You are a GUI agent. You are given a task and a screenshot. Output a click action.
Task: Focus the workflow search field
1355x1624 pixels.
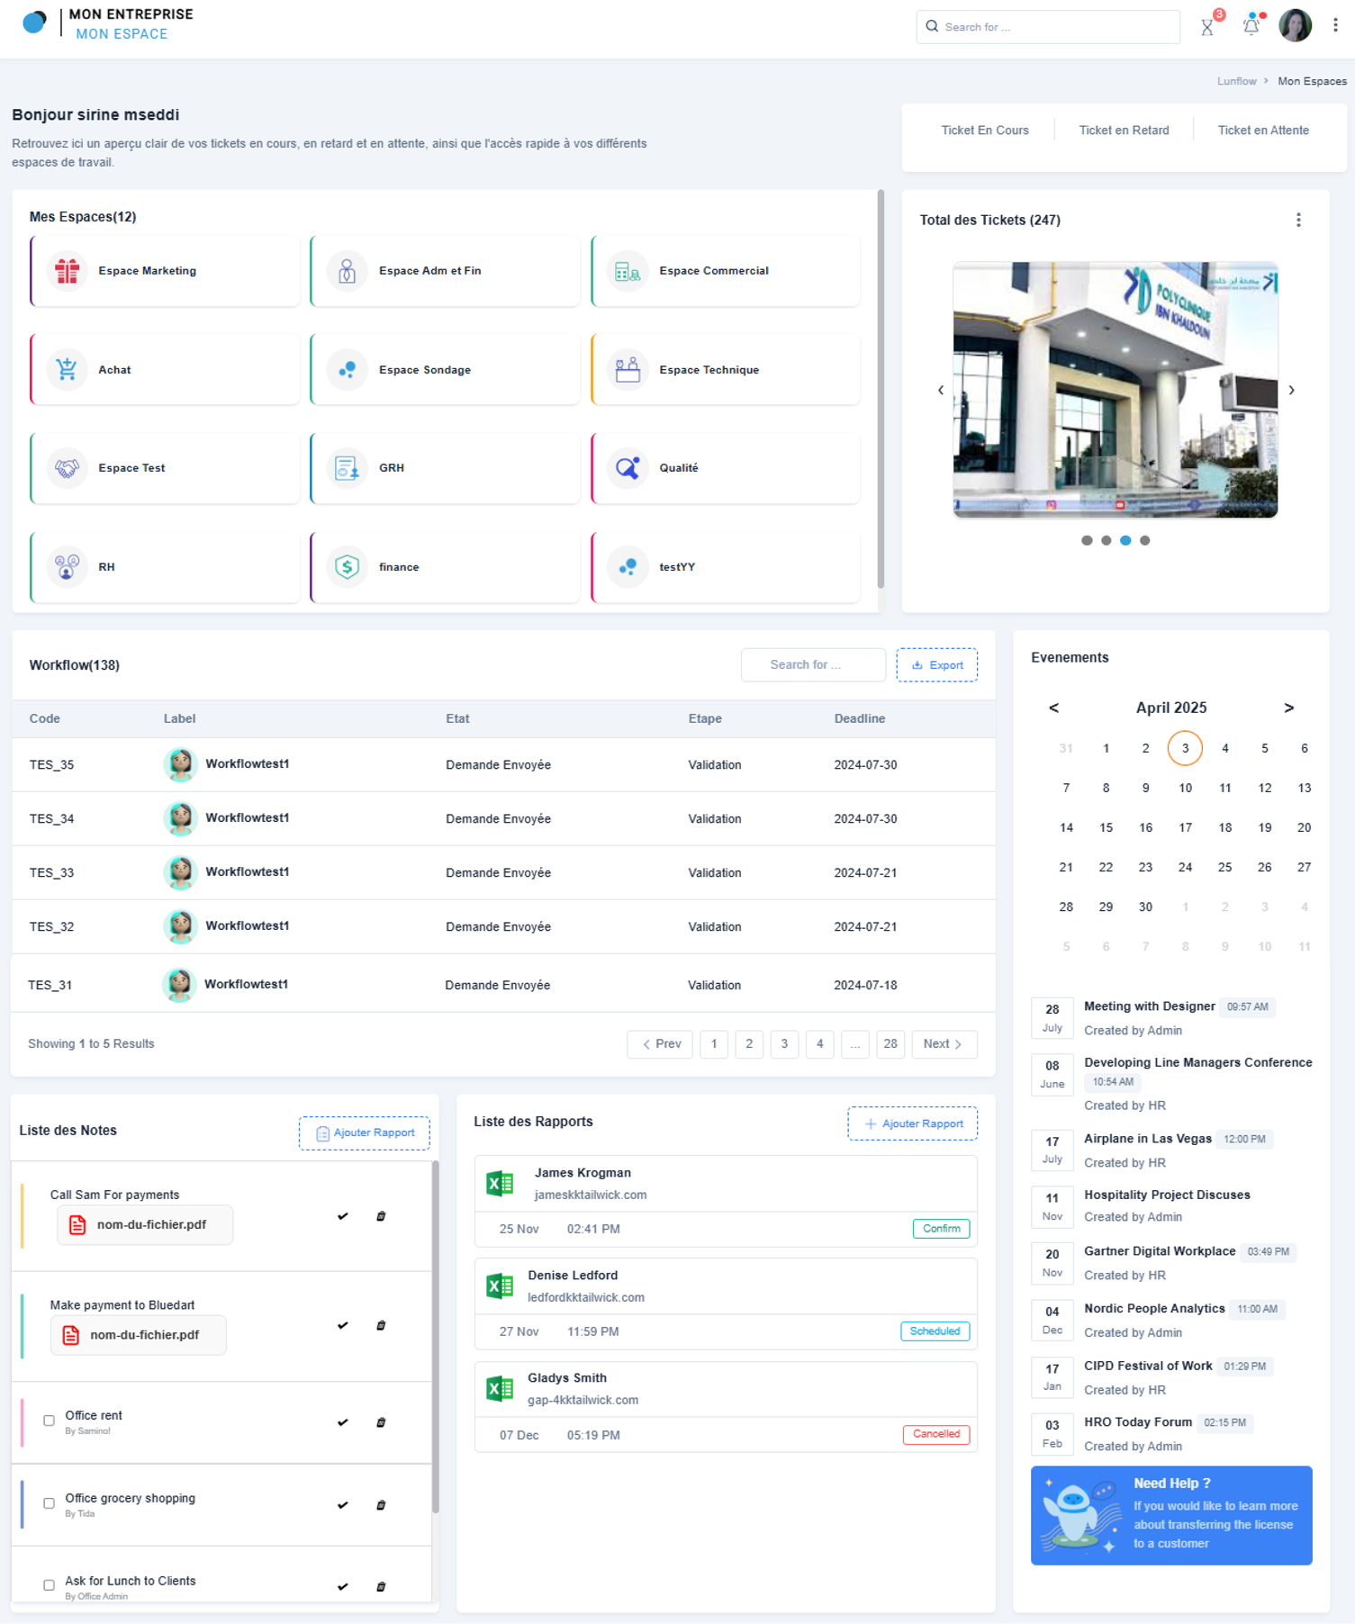click(x=812, y=665)
